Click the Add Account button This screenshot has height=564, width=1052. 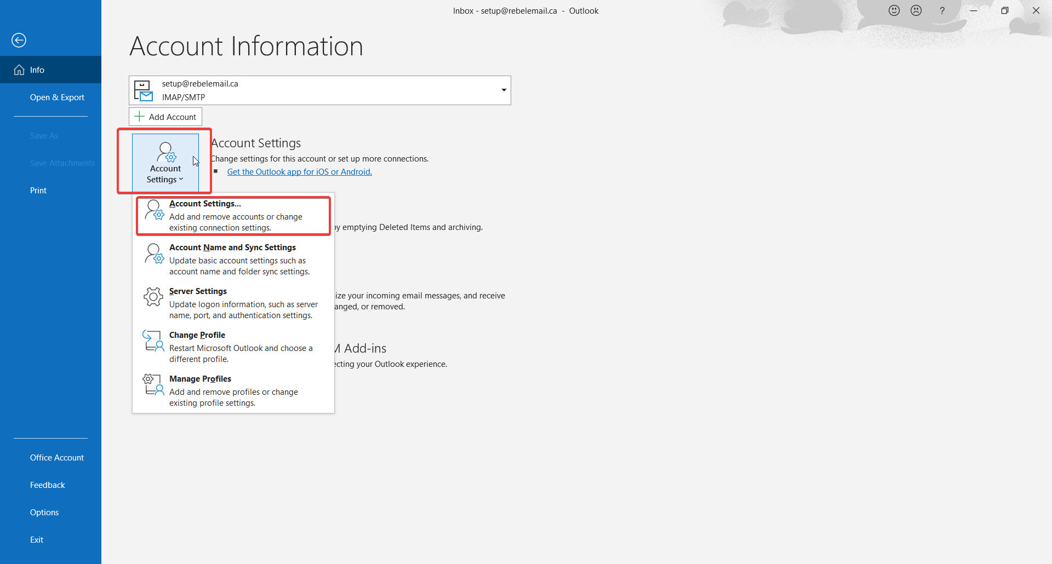point(165,117)
